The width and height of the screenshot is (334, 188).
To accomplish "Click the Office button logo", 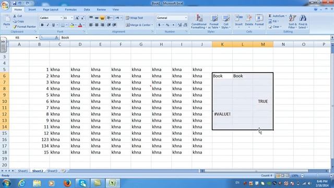I will [5, 5].
